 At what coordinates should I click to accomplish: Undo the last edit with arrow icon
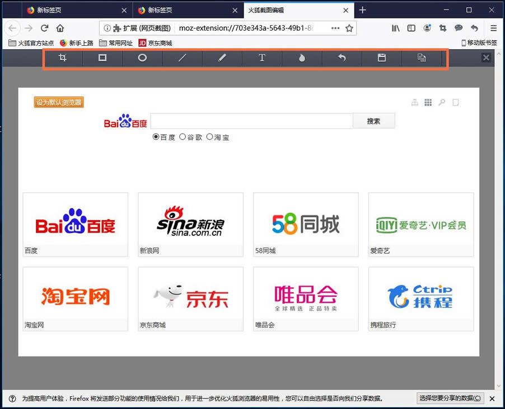click(342, 58)
